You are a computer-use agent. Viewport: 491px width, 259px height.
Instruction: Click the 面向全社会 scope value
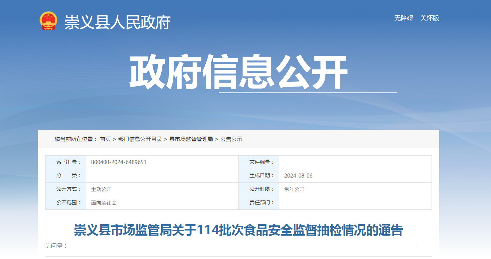[104, 203]
